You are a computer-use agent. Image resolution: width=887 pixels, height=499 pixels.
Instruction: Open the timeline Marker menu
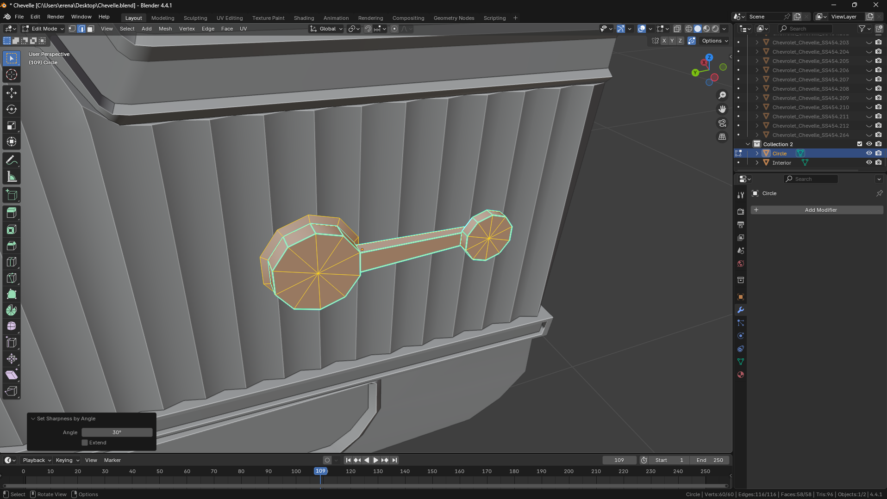pyautogui.click(x=112, y=460)
